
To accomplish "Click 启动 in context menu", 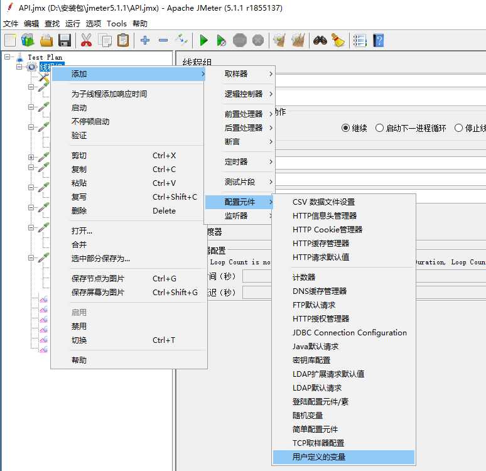I will tap(129, 108).
